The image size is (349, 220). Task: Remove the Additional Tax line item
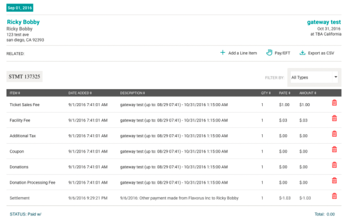click(334, 134)
